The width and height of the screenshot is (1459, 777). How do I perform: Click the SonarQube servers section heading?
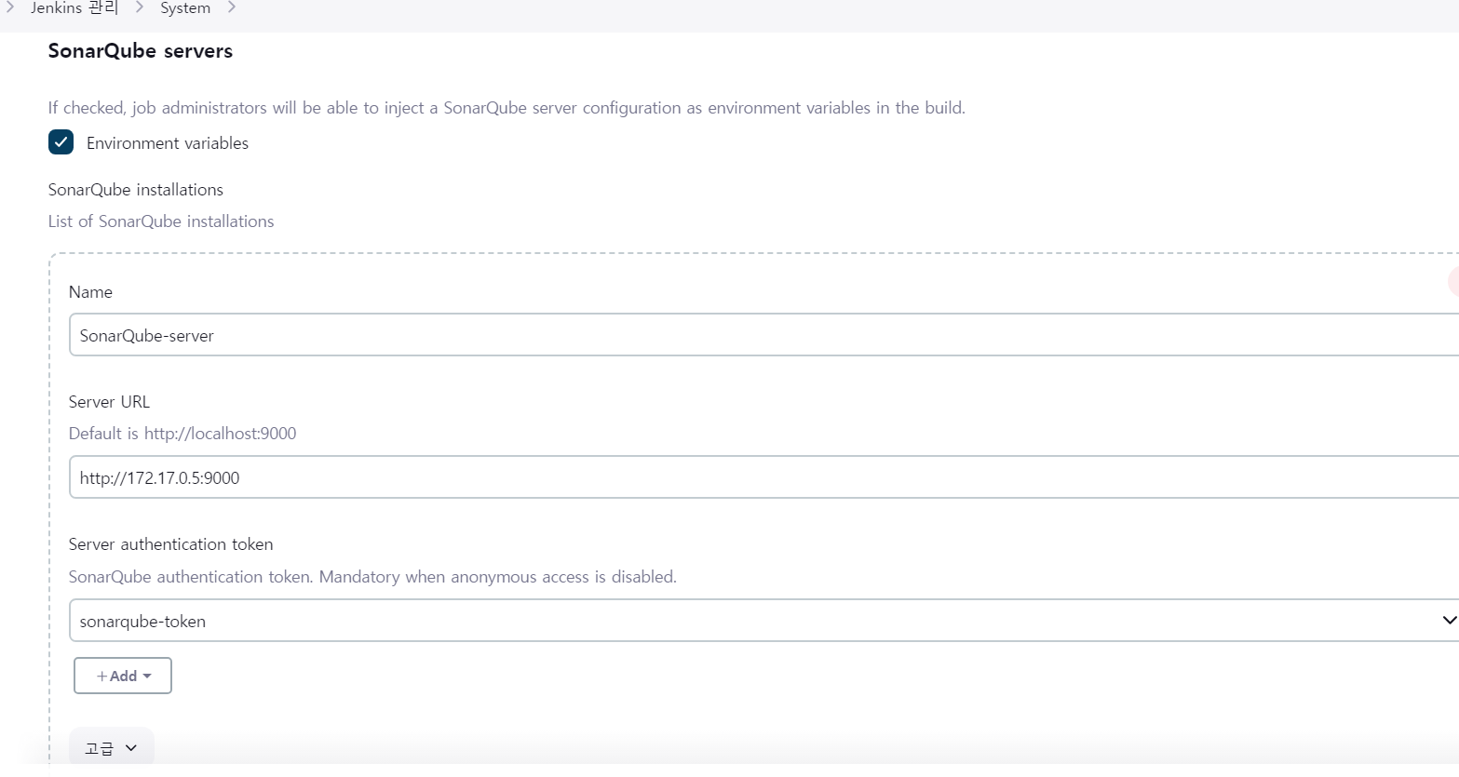(x=141, y=51)
